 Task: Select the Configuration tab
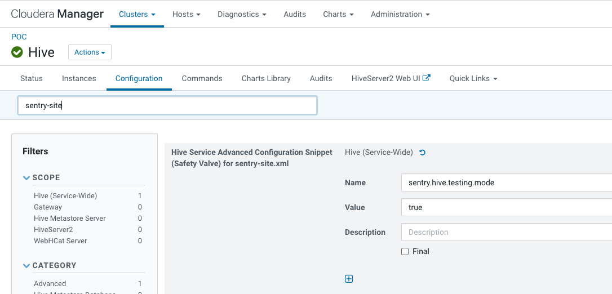coord(139,78)
